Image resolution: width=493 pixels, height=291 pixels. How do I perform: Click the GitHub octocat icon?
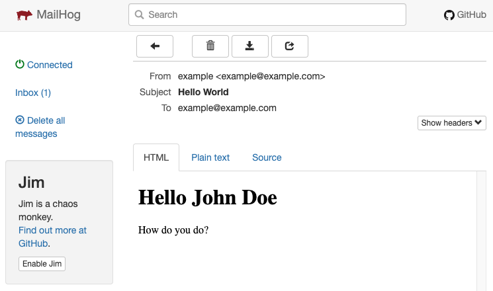[449, 15]
